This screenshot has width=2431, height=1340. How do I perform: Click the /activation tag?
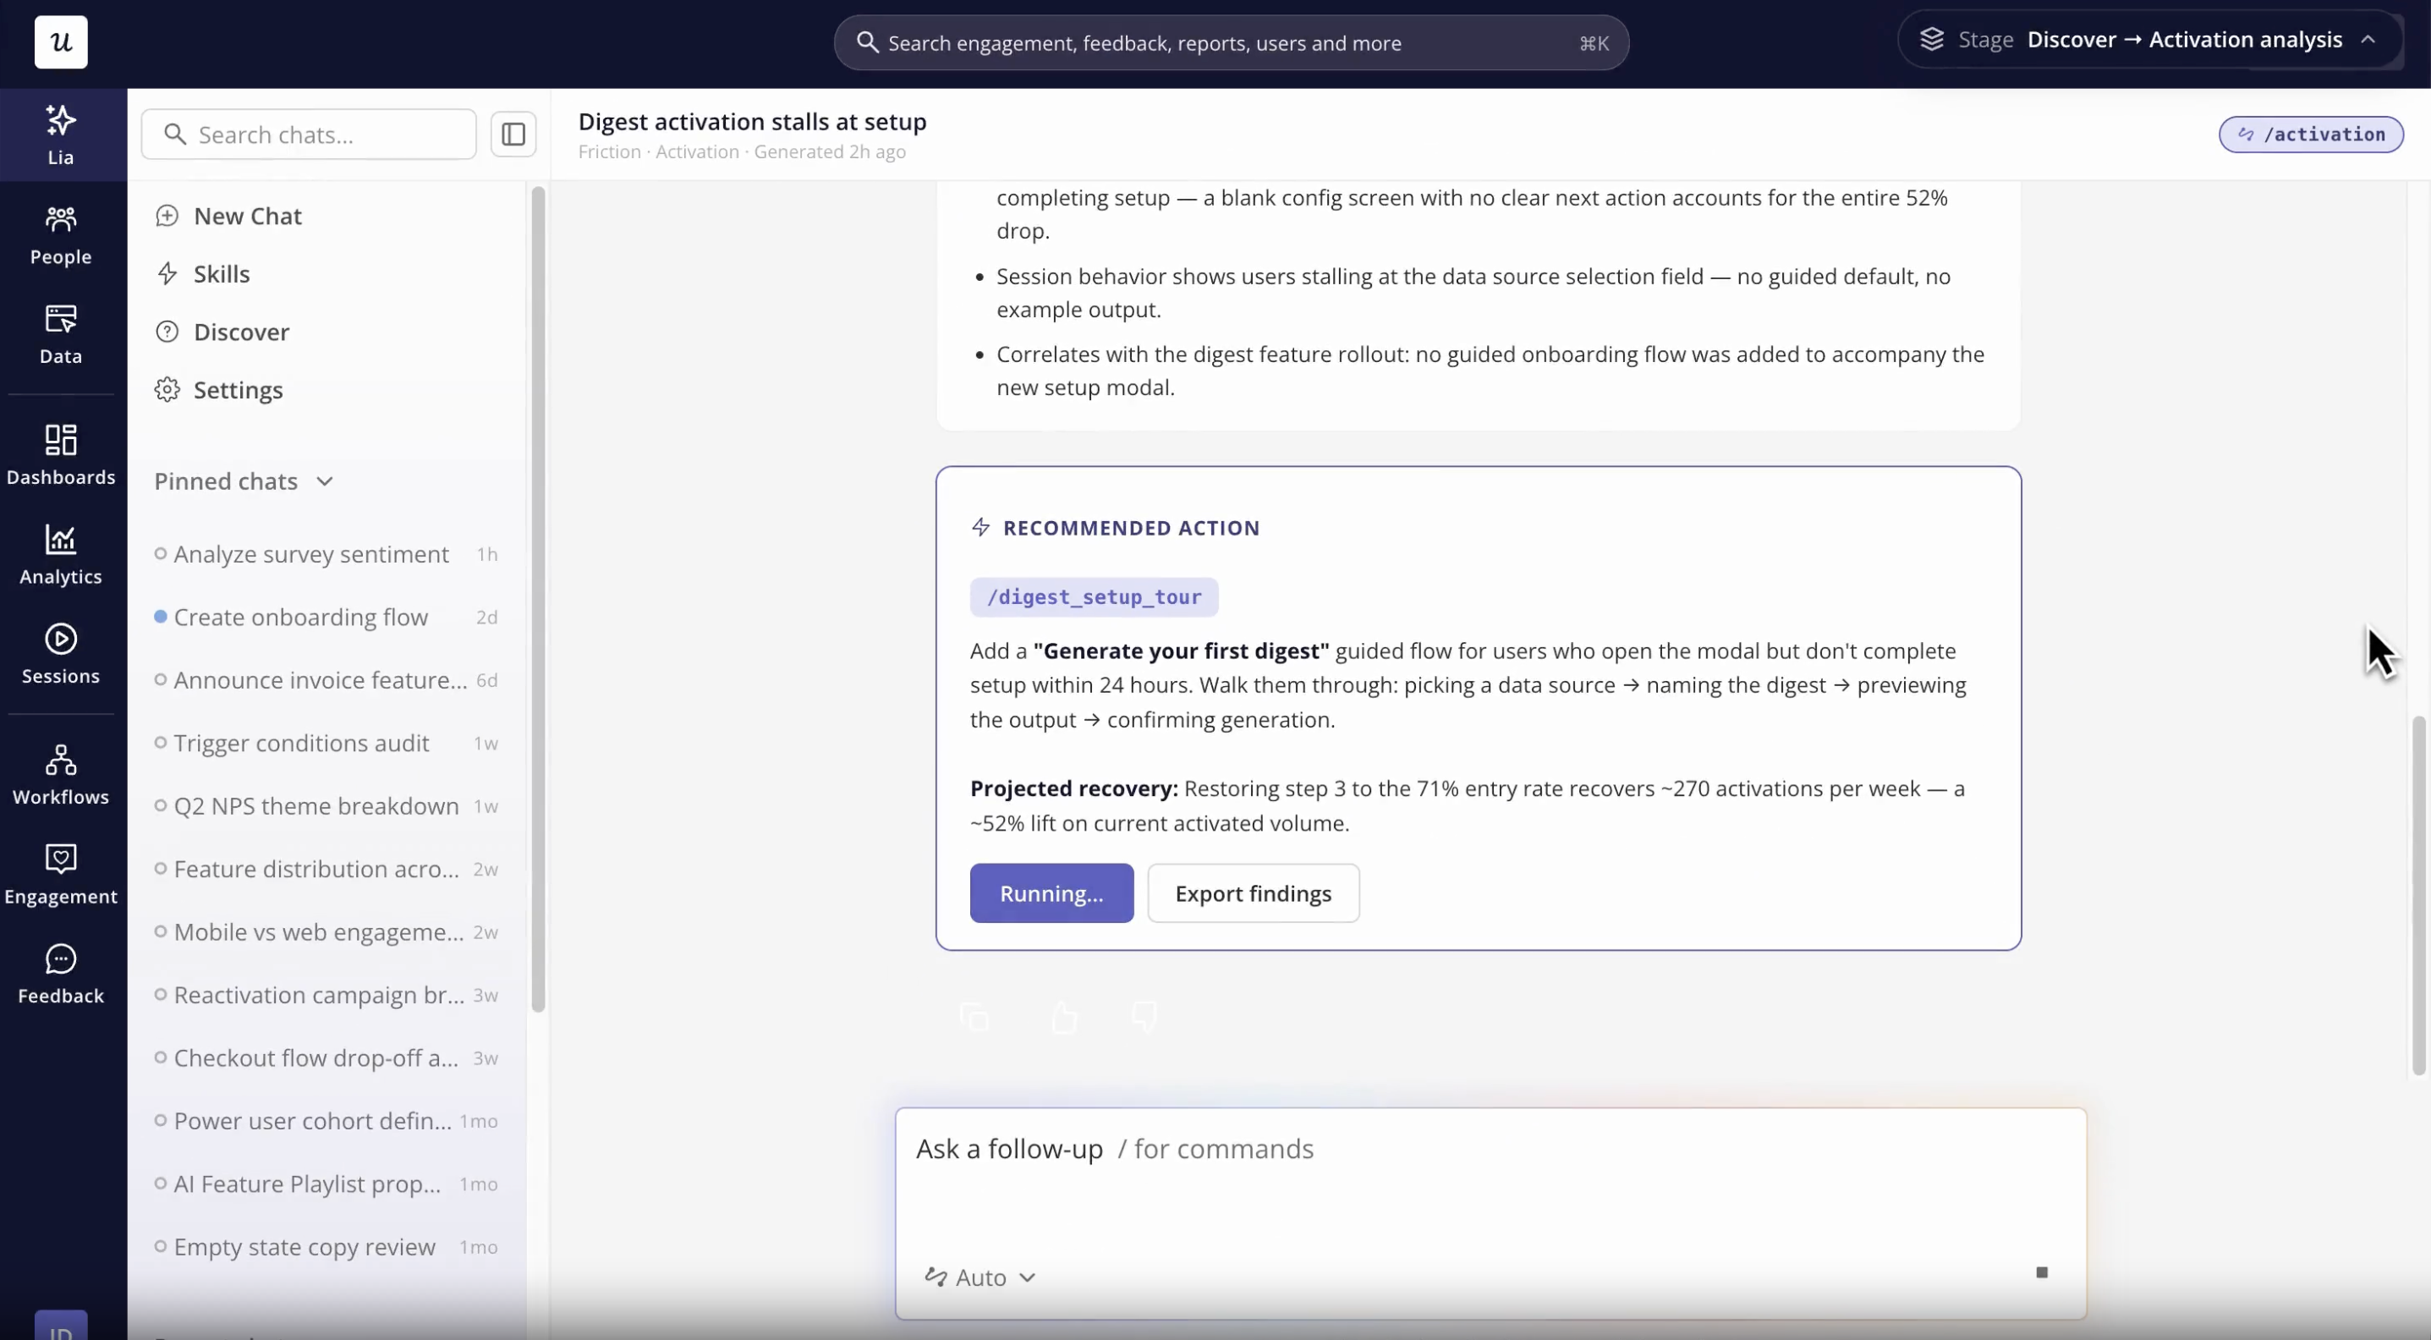[x=2311, y=134]
